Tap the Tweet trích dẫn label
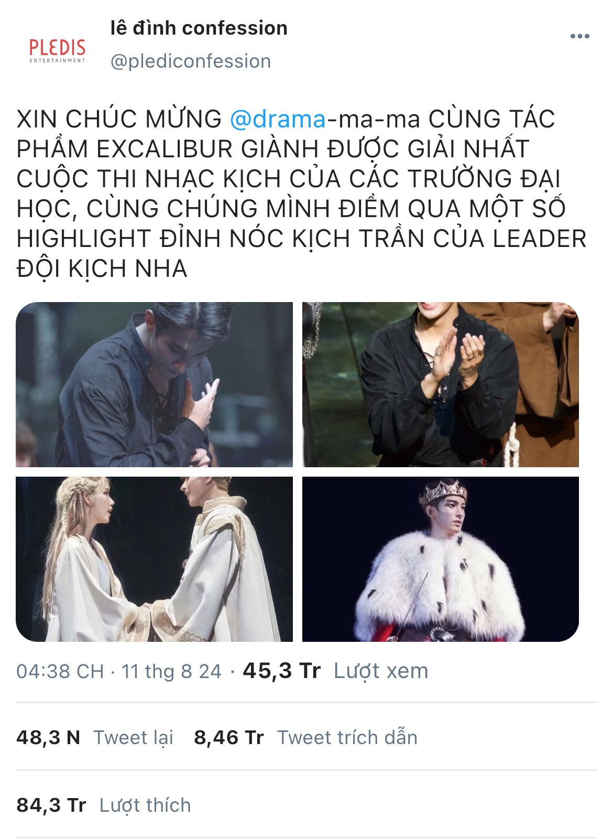The width and height of the screenshot is (613, 839). pyautogui.click(x=347, y=737)
